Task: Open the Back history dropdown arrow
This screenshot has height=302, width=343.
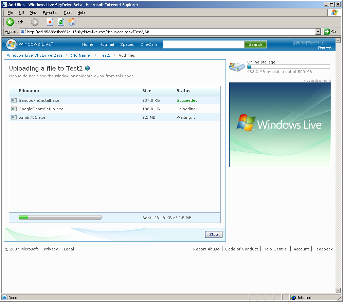Action: 27,22
